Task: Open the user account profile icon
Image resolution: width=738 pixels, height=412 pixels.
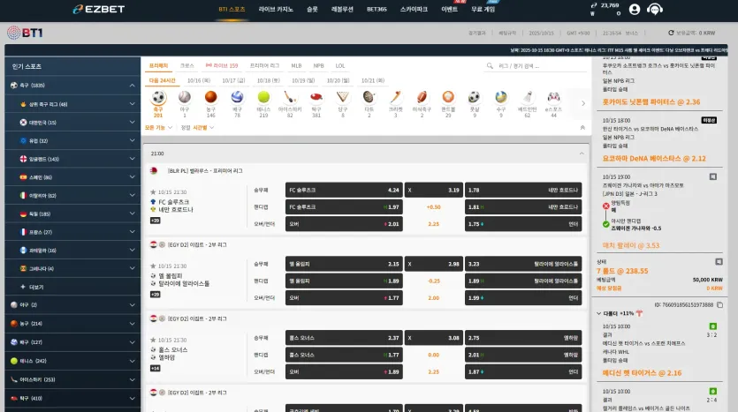Action: (x=635, y=10)
